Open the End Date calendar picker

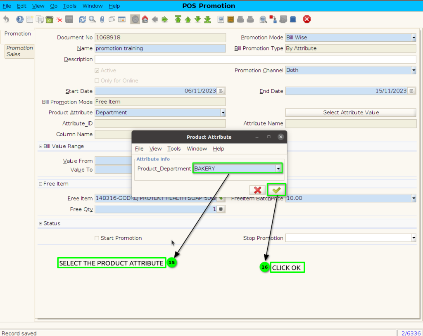[411, 91]
